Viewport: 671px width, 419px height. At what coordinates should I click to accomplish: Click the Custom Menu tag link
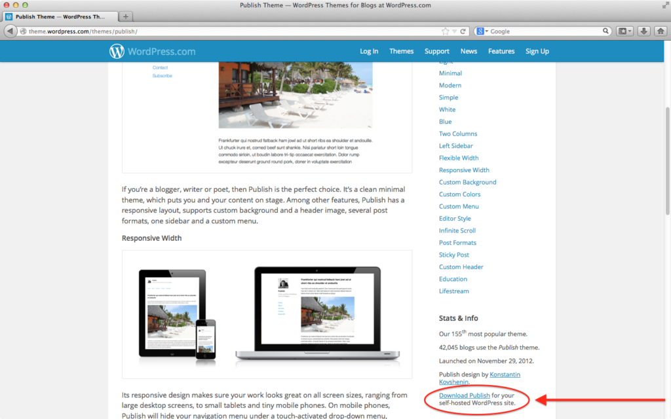pos(459,206)
